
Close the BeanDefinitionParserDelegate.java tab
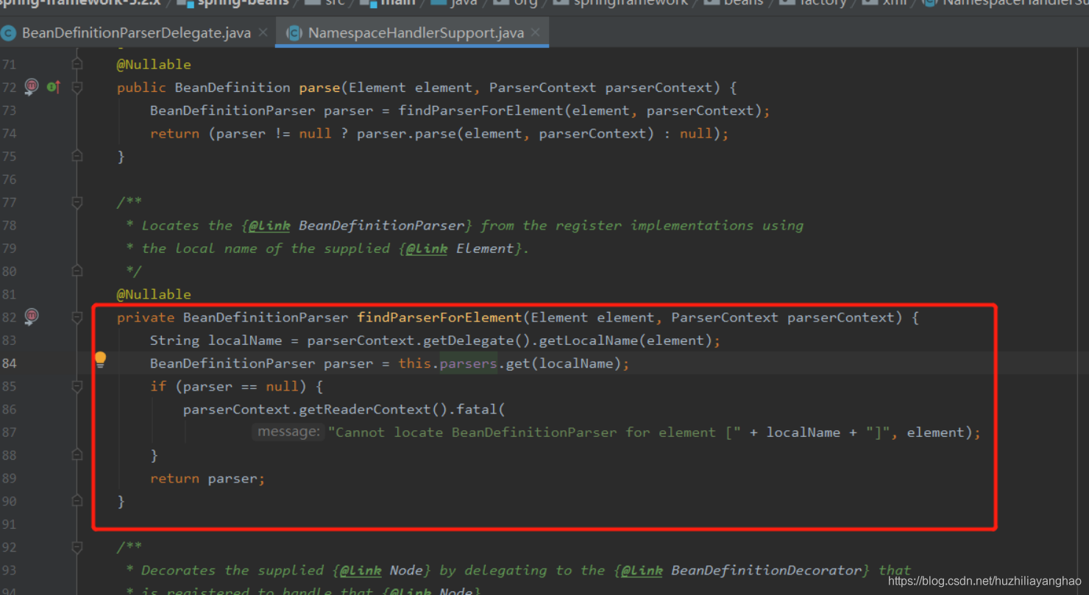pyautogui.click(x=263, y=32)
